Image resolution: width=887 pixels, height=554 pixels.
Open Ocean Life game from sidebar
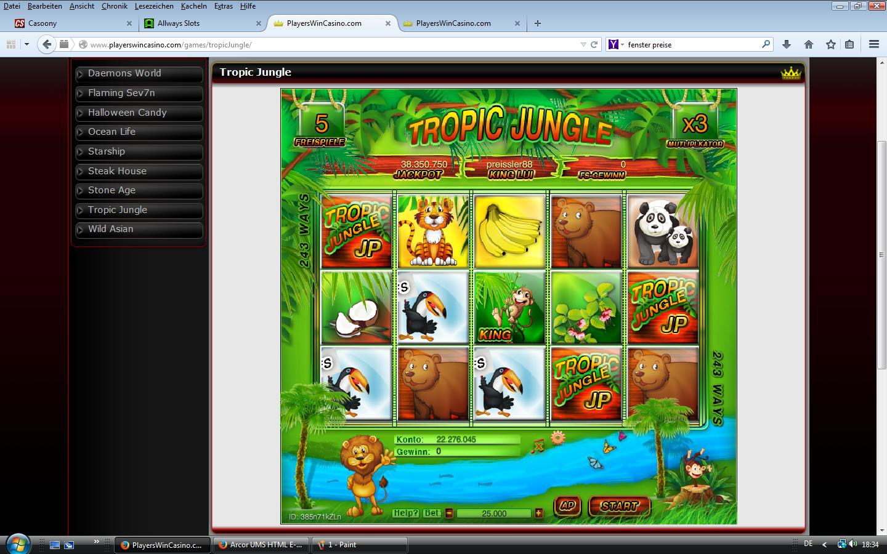click(139, 132)
